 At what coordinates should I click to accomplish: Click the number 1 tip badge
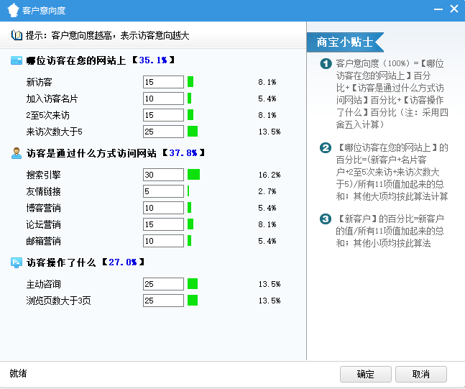click(x=326, y=63)
